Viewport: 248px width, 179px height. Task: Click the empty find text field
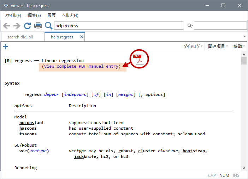tap(220, 26)
